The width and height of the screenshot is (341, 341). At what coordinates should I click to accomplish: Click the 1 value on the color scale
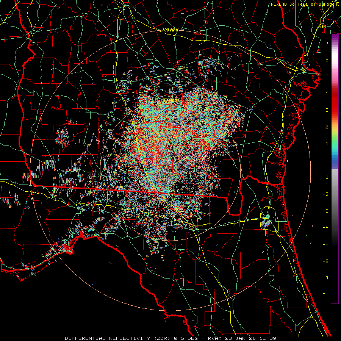click(327, 144)
